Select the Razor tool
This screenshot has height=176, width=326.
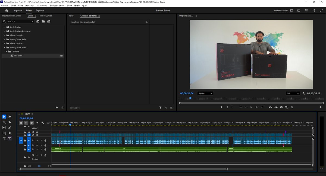[x=10, y=122]
